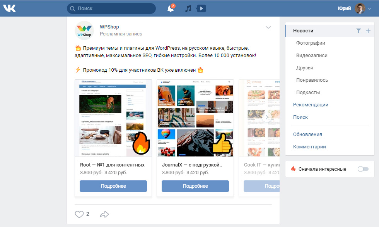Click Root — №1 для контентных title
Viewport: 379px width, 227px height.
click(x=112, y=165)
